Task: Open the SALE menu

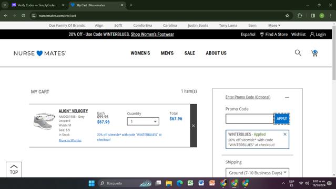Action: click(190, 53)
